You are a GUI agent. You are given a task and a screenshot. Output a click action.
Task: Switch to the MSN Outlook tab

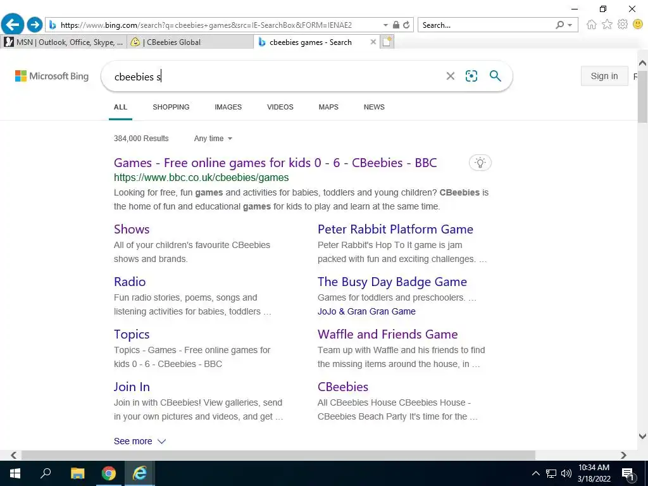coord(63,42)
